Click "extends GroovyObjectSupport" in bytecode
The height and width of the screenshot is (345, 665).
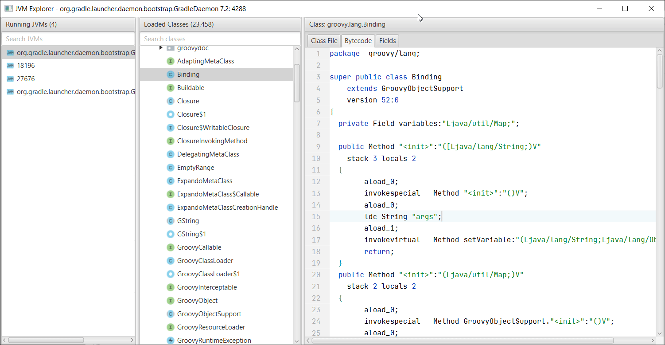pos(405,88)
